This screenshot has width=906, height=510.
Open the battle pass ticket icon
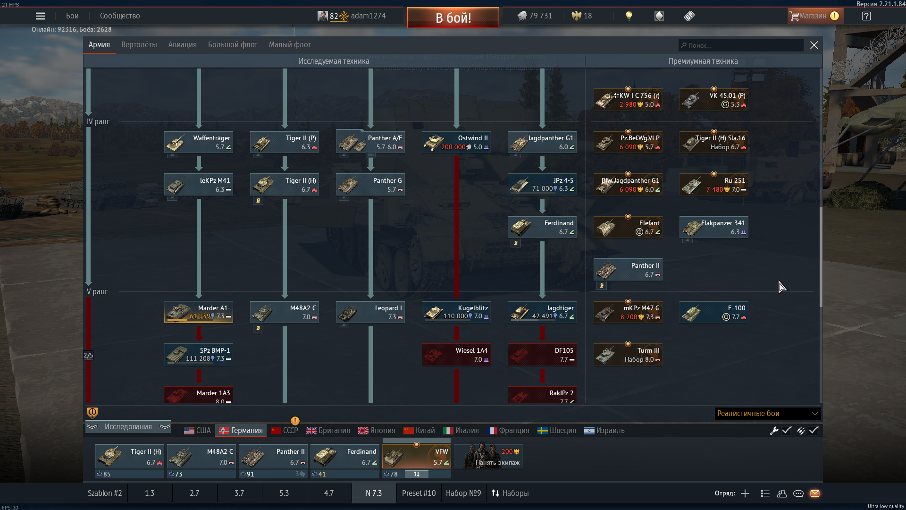point(689,16)
